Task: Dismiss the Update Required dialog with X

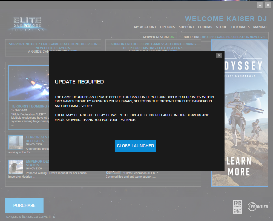Action: click(x=219, y=55)
